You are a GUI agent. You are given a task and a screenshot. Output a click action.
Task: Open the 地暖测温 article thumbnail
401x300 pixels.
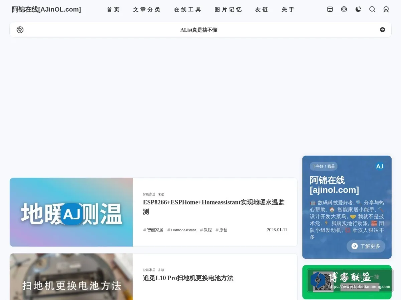tap(71, 212)
